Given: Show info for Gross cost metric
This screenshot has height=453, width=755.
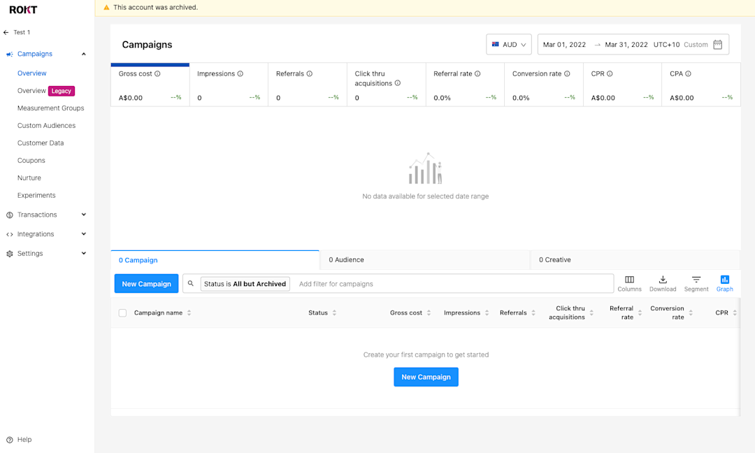Looking at the screenshot, I should pos(157,73).
